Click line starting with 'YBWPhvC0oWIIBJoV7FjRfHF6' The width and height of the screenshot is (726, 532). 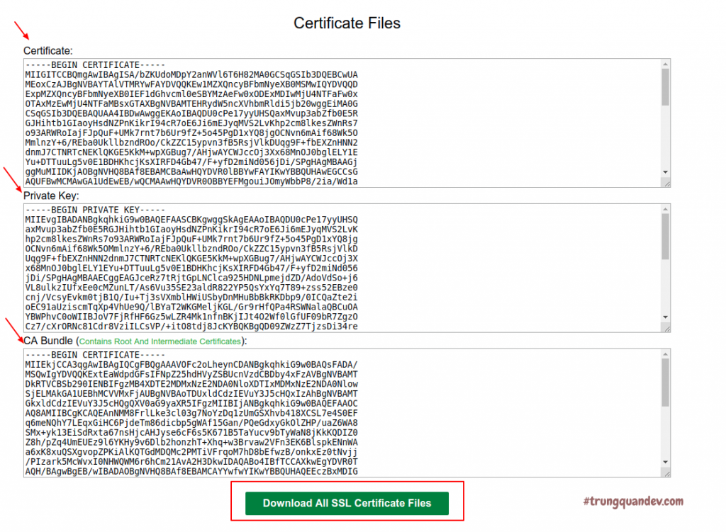click(191, 317)
